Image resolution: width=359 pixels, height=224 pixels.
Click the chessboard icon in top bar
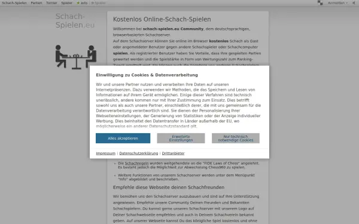tap(320, 3)
